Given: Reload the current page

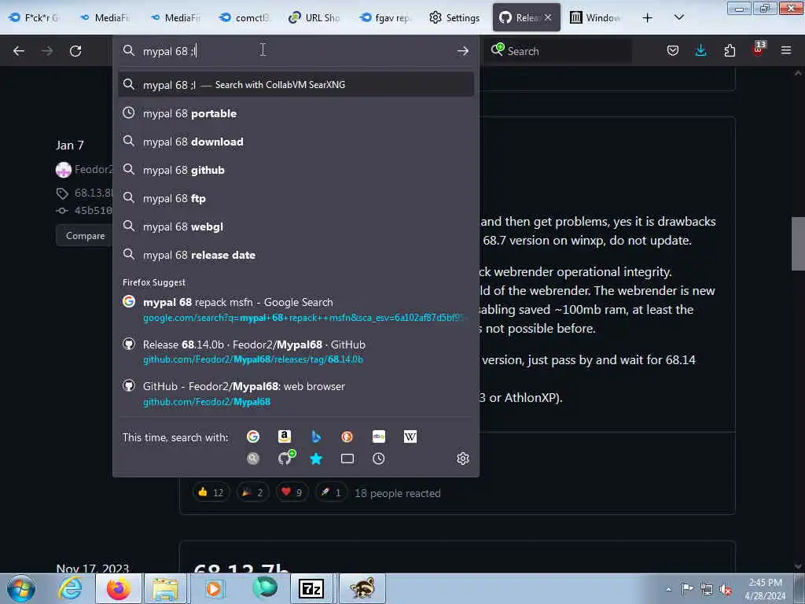Looking at the screenshot, I should tap(75, 51).
